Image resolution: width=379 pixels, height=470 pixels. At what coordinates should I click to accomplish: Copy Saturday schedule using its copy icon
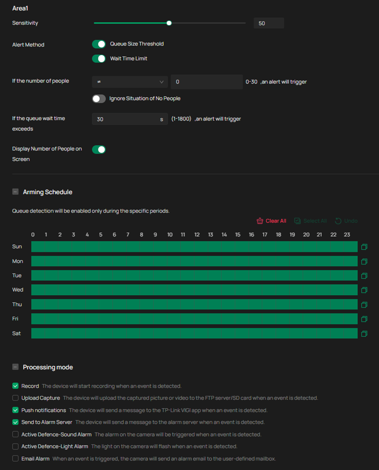(364, 334)
